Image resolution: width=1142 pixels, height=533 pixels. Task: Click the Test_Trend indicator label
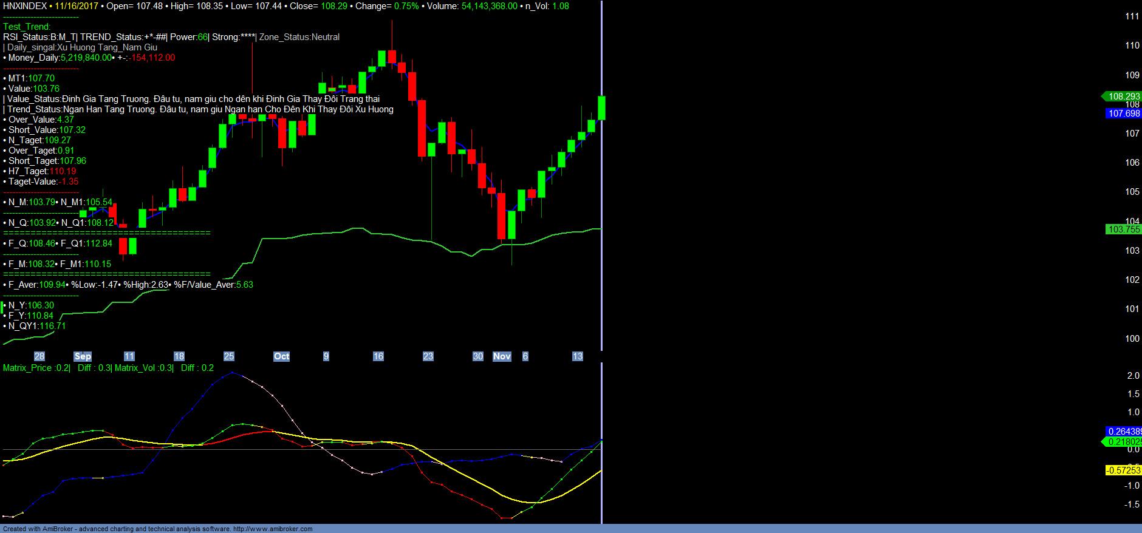click(x=27, y=27)
